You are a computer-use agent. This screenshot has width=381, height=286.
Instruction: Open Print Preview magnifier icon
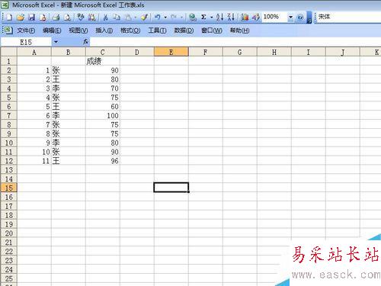pyautogui.click(x=67, y=18)
